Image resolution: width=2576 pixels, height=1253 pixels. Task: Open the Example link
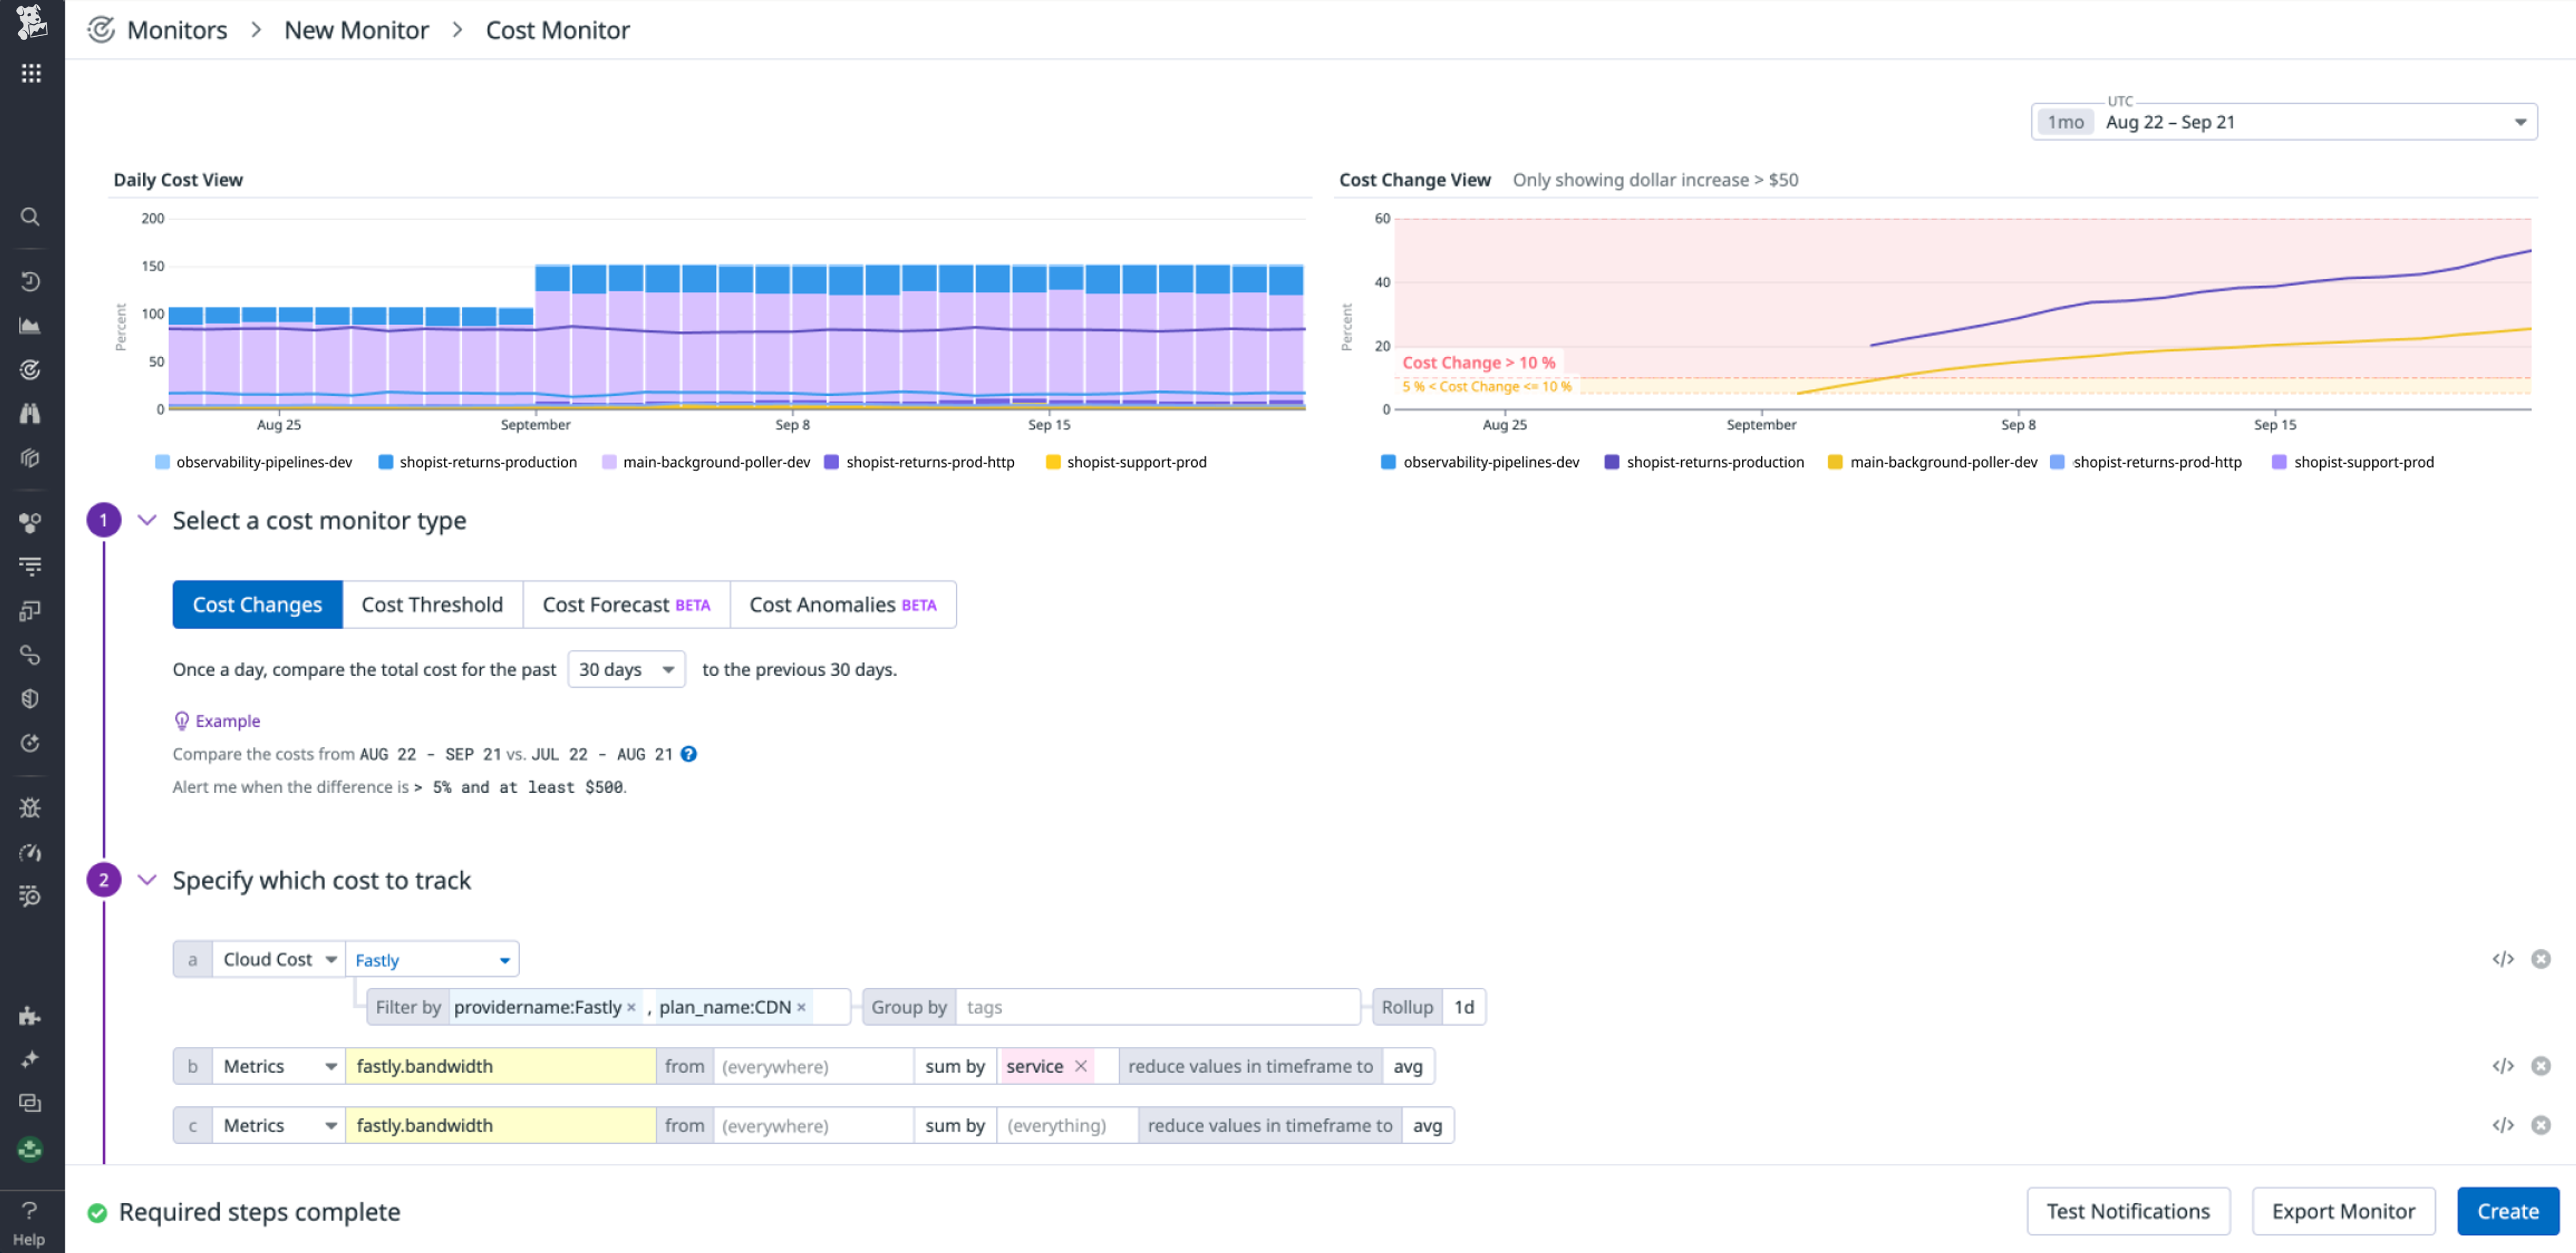coord(228,720)
